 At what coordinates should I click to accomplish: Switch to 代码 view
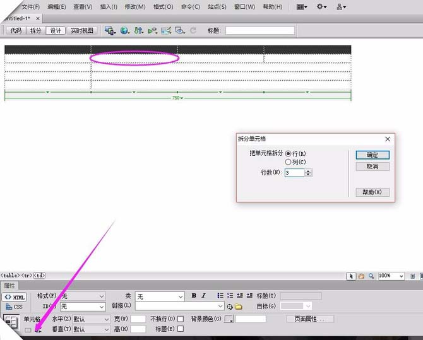point(16,30)
